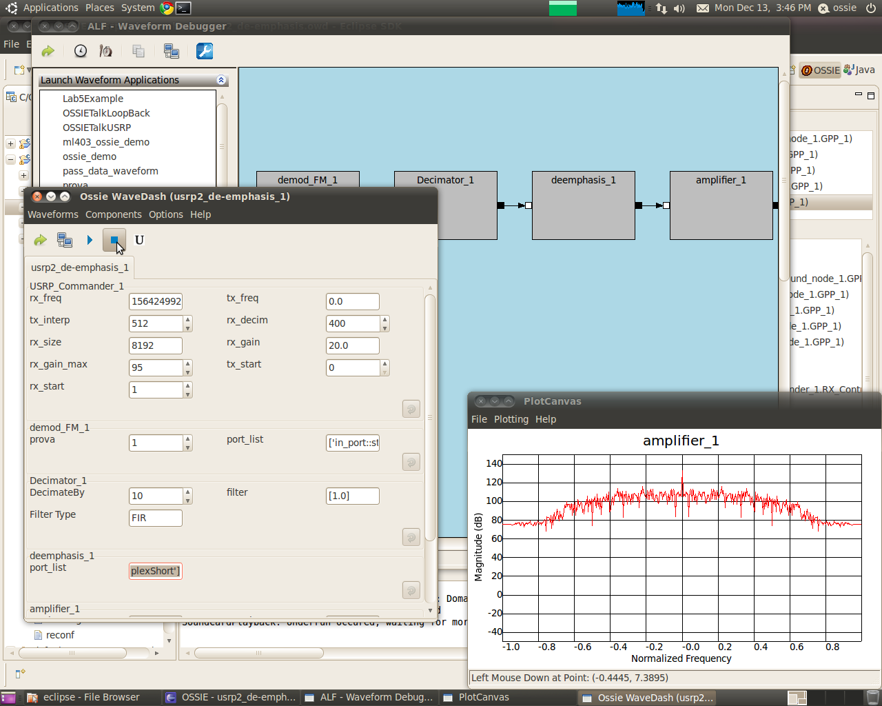The width and height of the screenshot is (882, 706).
Task: Click the bold U icon in WaveDash toolbar
Action: click(139, 240)
